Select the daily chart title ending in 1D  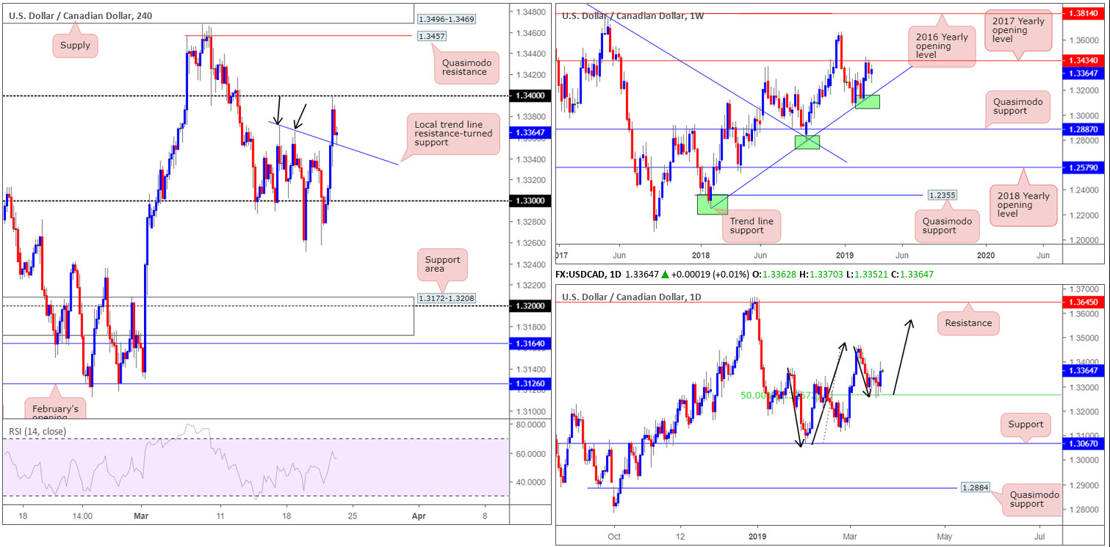633,297
